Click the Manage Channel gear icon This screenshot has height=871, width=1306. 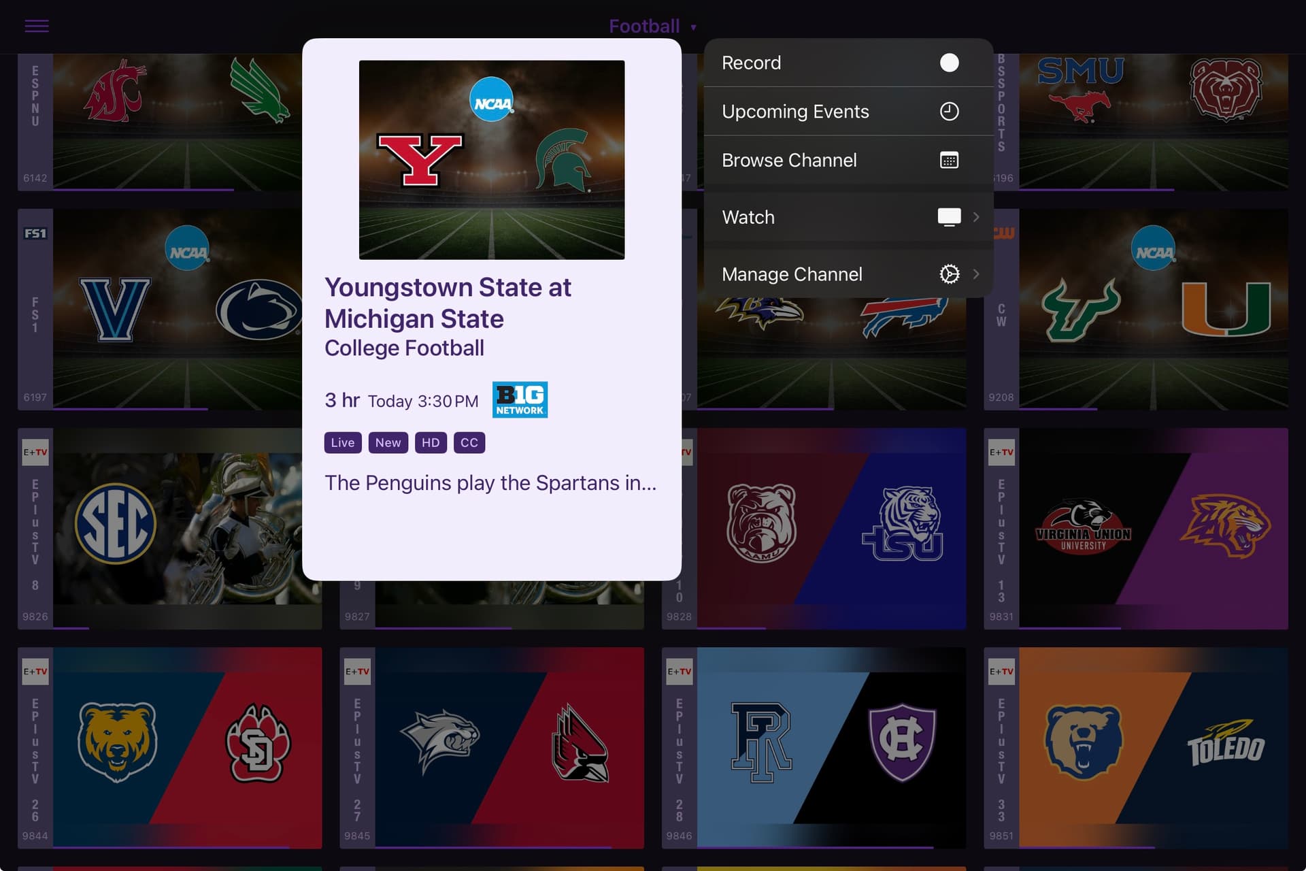coord(949,274)
